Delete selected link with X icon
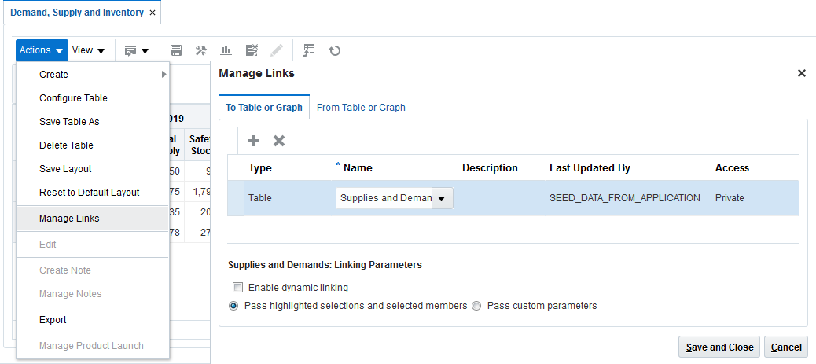The image size is (816, 364). [x=278, y=141]
